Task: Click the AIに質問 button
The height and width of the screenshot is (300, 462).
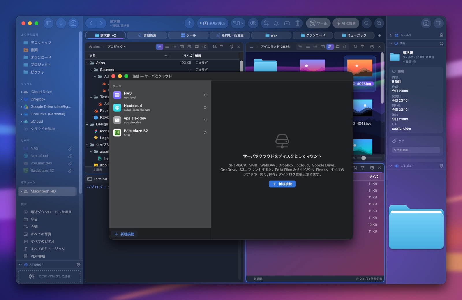Action: point(346,23)
